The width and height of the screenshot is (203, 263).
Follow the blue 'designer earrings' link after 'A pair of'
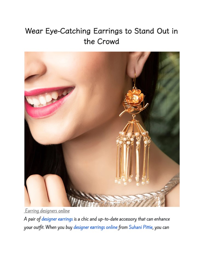pos(57,219)
